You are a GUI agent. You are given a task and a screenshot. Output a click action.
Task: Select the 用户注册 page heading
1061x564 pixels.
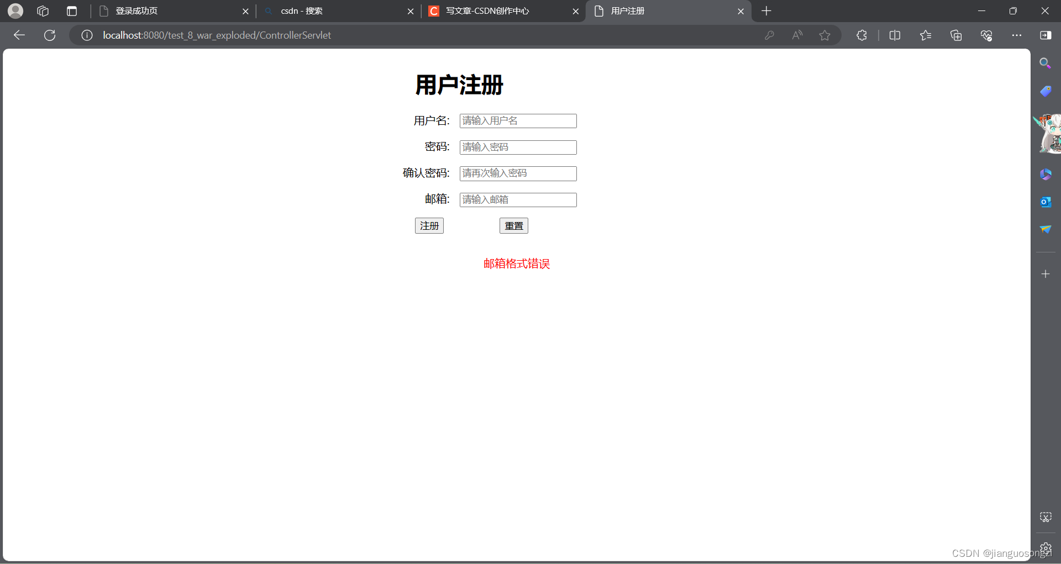(x=459, y=85)
